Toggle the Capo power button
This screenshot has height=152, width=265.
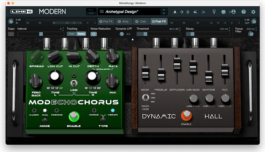coord(11,34)
